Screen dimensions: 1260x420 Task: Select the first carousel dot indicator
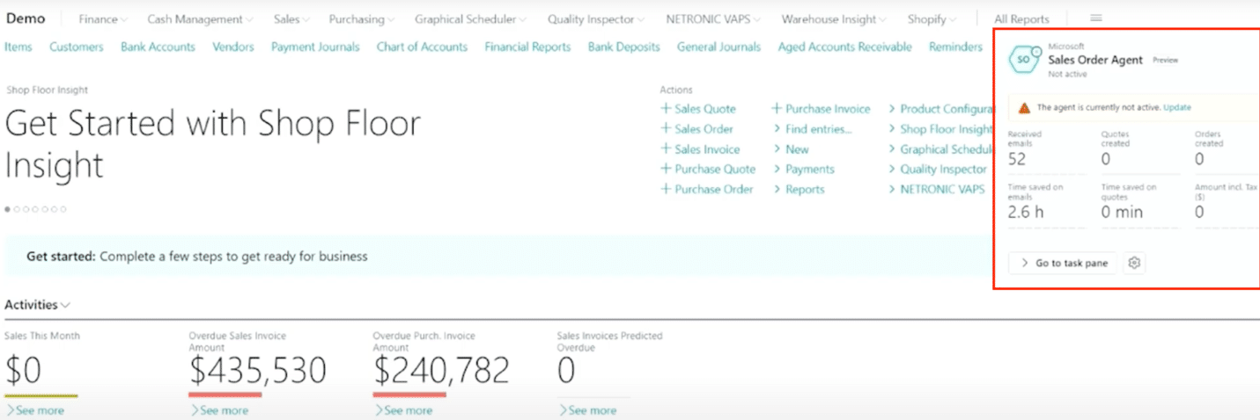8,209
